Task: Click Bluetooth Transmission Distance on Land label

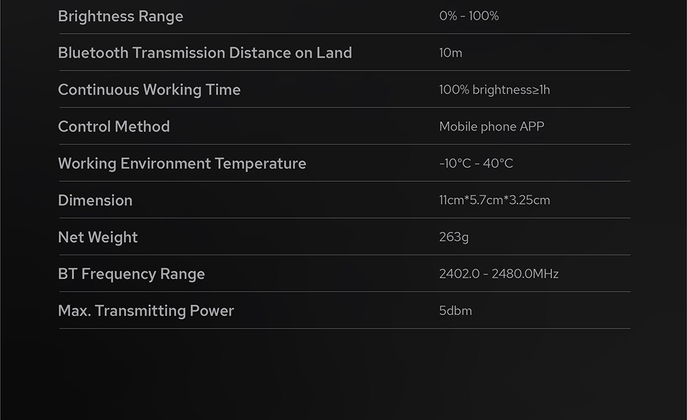Action: point(205,53)
